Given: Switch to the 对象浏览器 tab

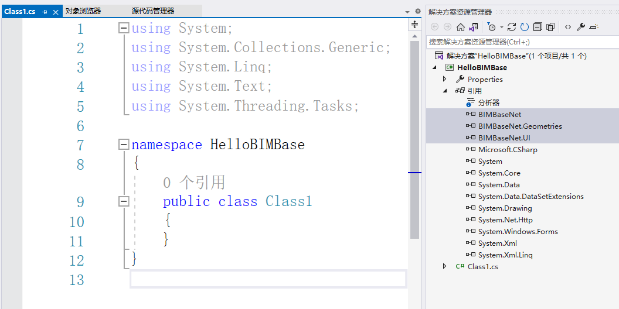Looking at the screenshot, I should (x=83, y=11).
